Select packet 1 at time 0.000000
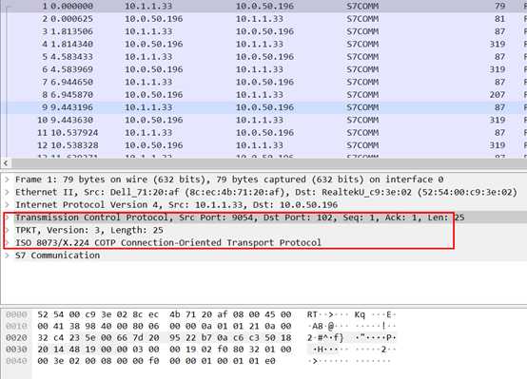Viewport: 527px width, 379px height. click(263, 6)
